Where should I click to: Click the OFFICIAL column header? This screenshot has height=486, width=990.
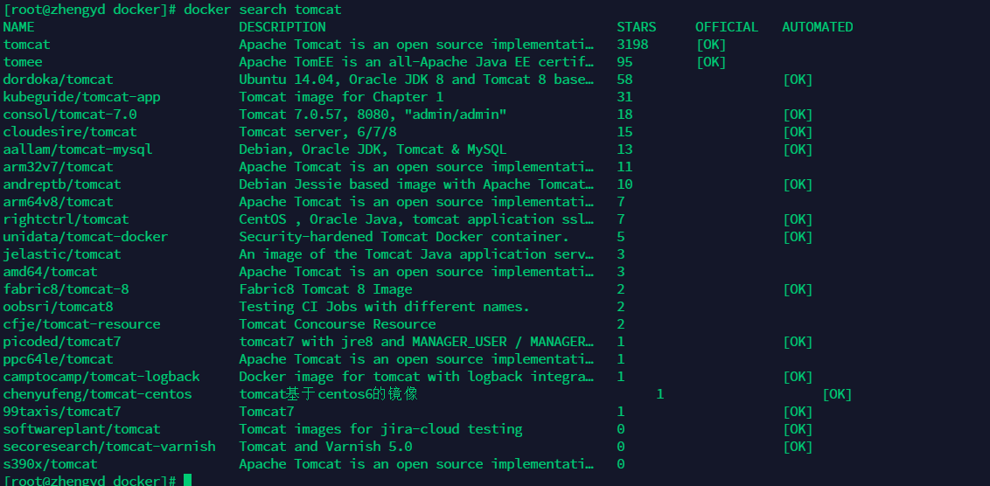coord(727,27)
